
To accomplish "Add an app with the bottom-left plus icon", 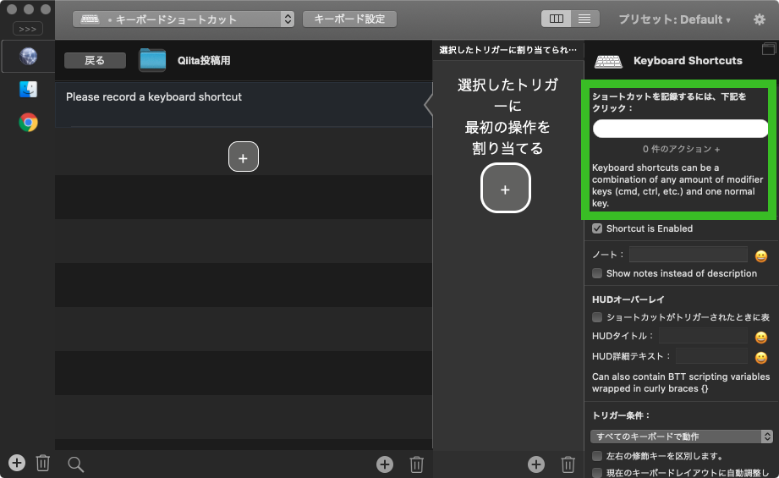I will (x=17, y=463).
